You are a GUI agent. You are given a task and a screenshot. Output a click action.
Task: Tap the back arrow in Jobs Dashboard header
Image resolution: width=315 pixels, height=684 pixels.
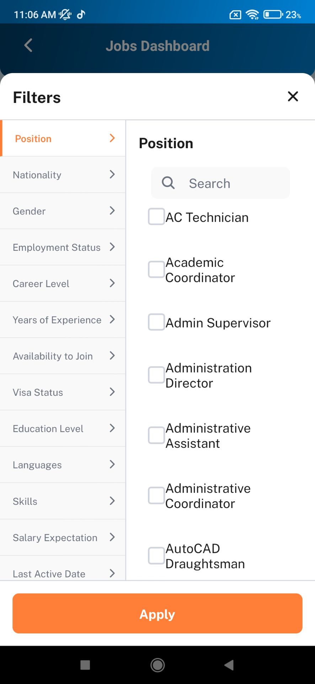pos(28,45)
